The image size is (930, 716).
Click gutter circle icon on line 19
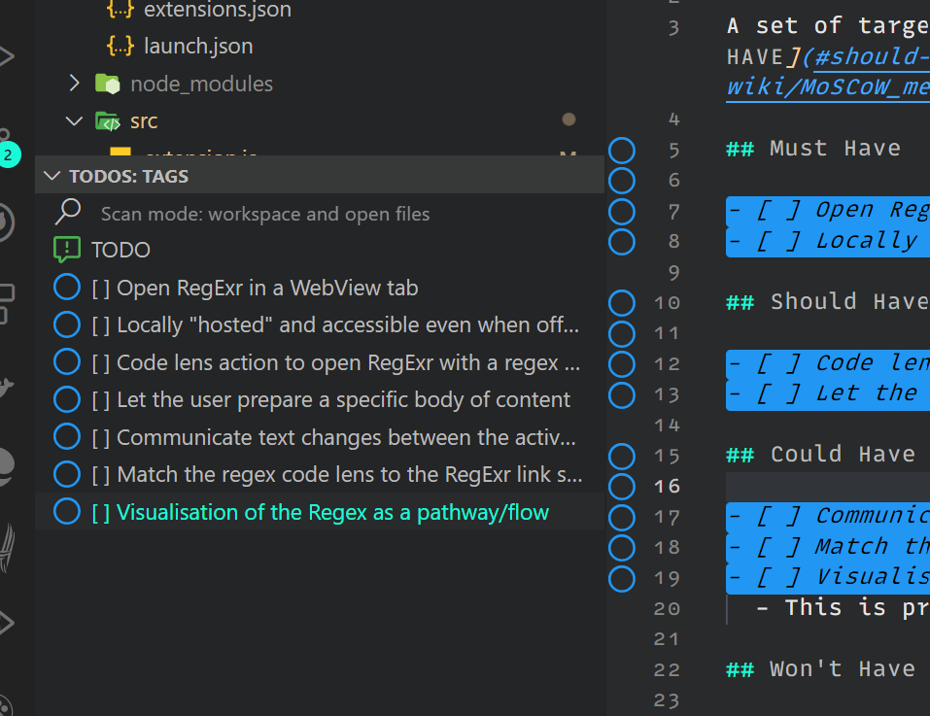tap(622, 578)
